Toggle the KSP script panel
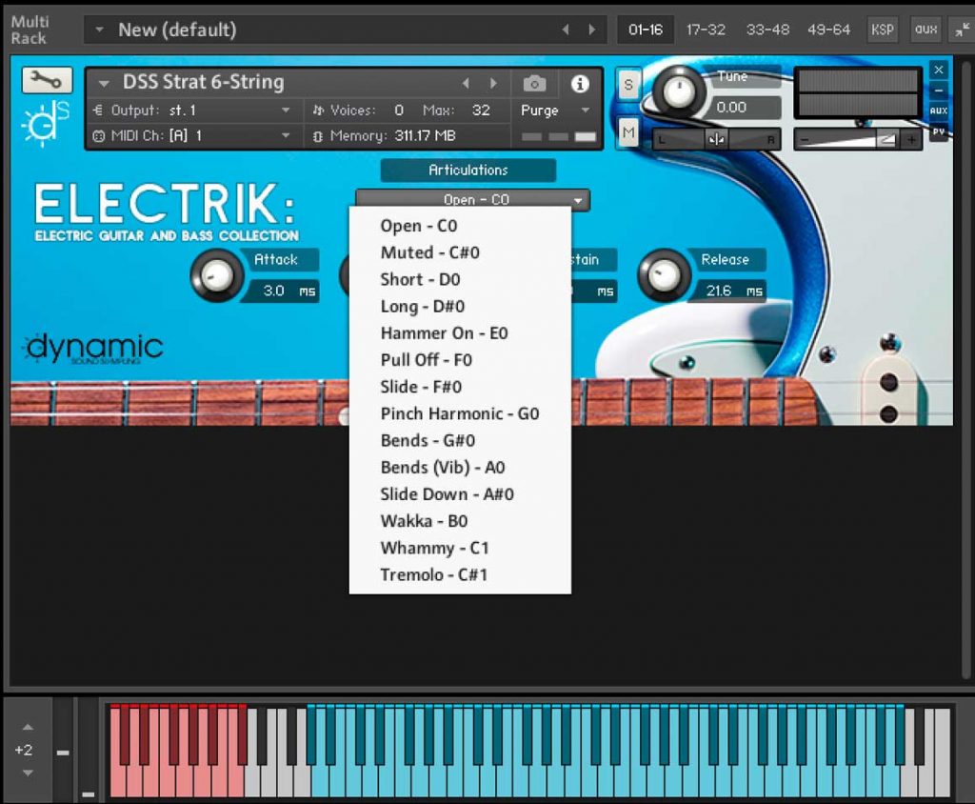This screenshot has width=975, height=804. click(883, 30)
